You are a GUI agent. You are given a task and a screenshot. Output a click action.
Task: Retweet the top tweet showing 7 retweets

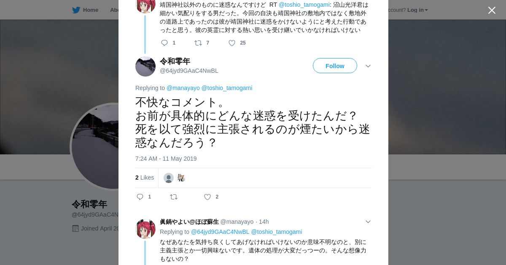coord(198,43)
